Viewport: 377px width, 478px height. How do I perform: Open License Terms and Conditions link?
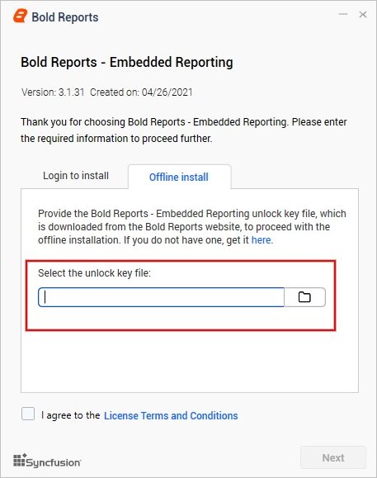[171, 415]
